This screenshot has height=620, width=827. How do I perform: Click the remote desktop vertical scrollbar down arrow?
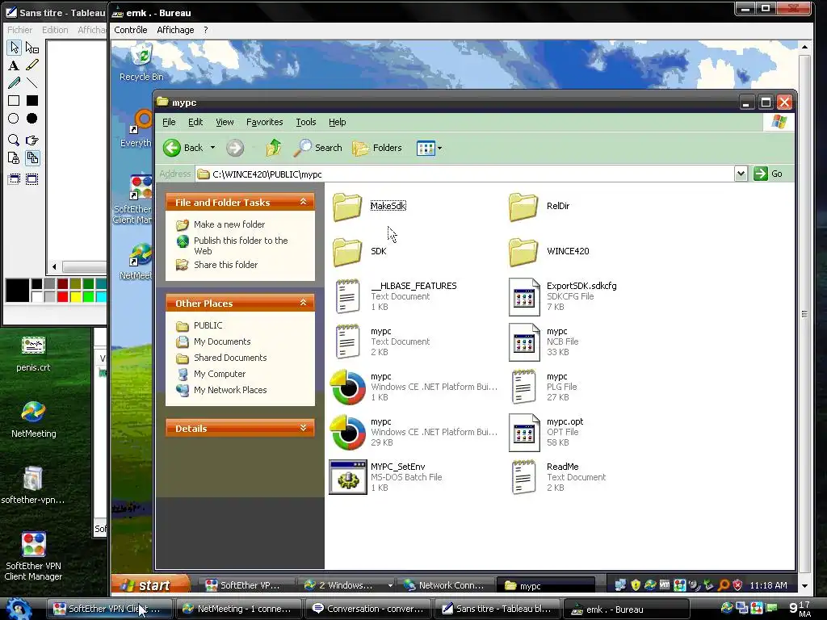click(x=804, y=586)
